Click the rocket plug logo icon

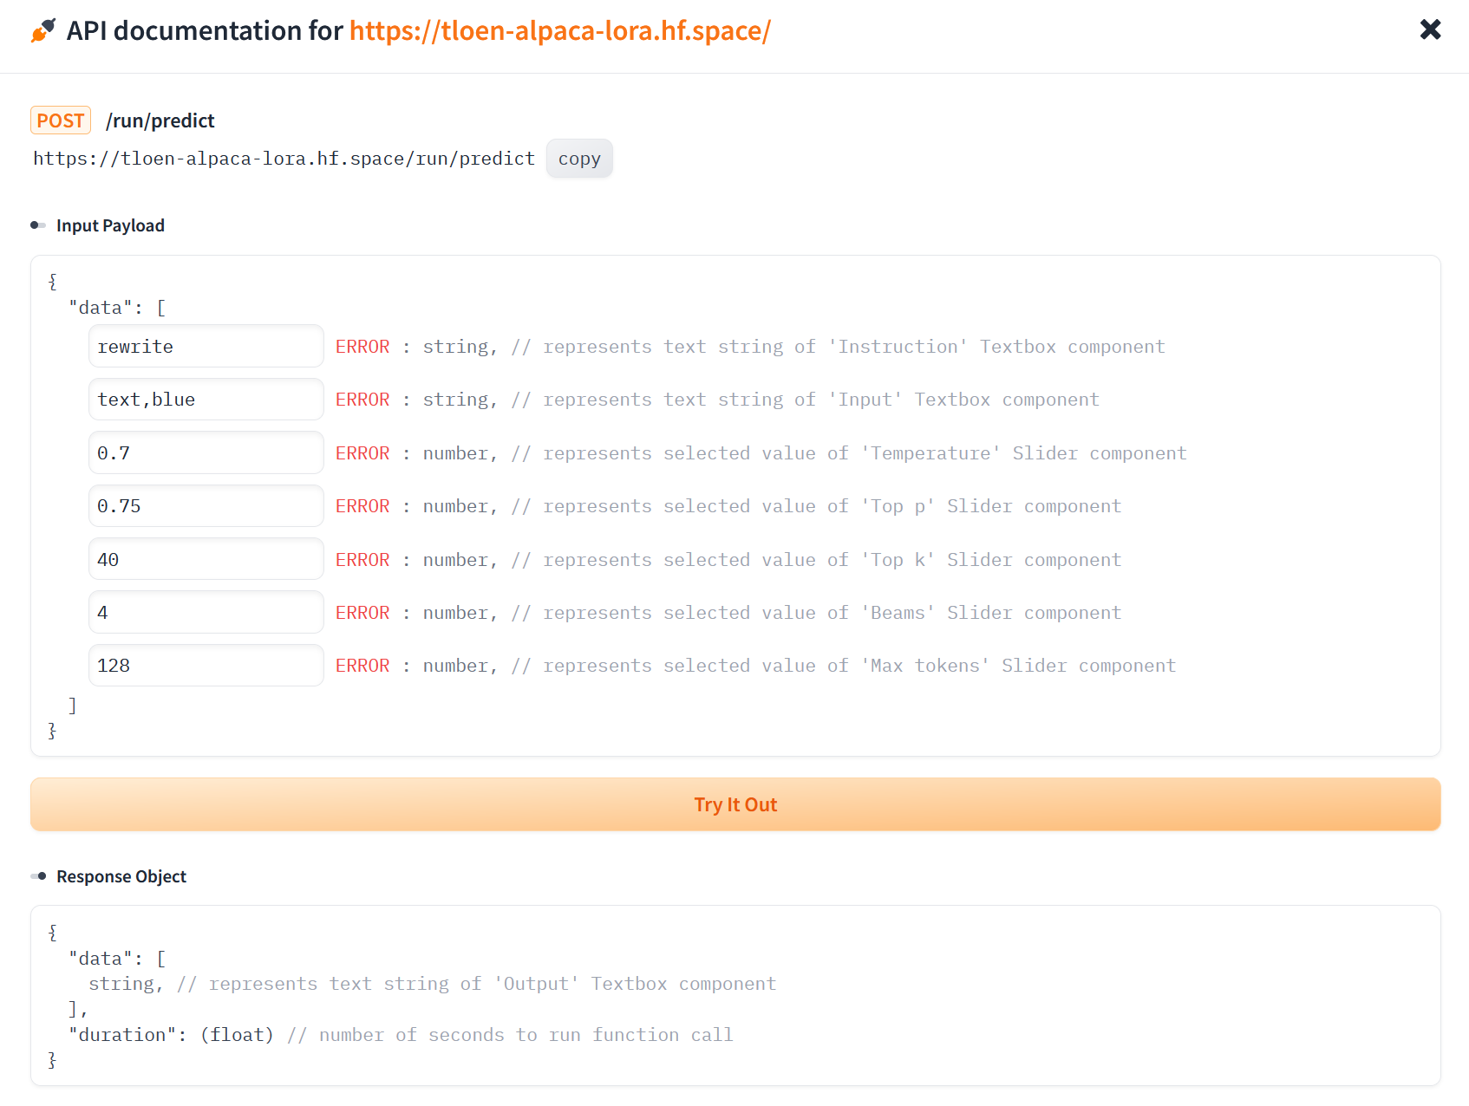tap(42, 29)
